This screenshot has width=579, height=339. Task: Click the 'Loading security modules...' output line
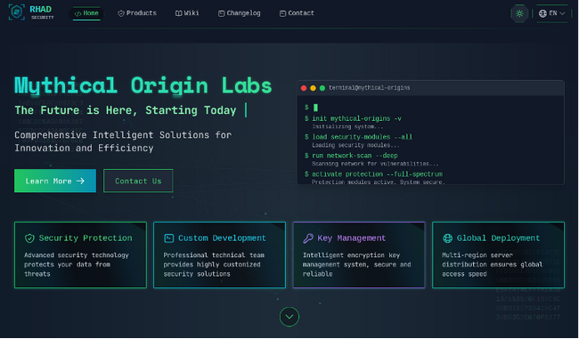tap(355, 145)
